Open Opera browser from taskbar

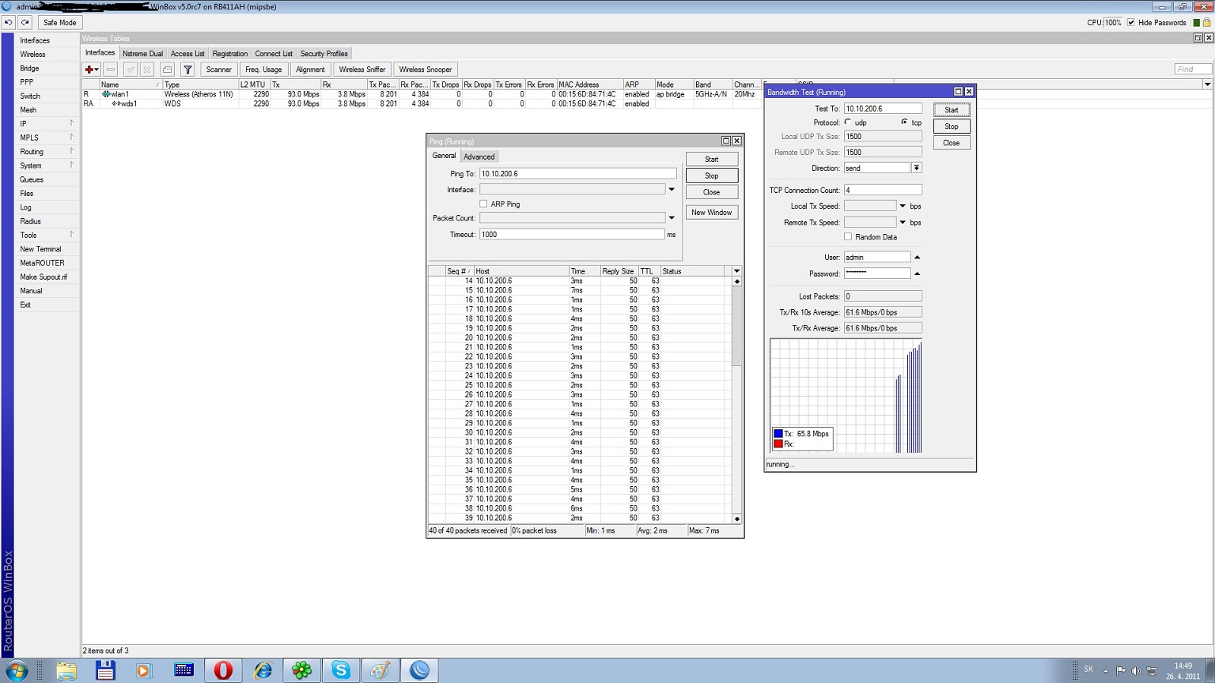pyautogui.click(x=223, y=670)
